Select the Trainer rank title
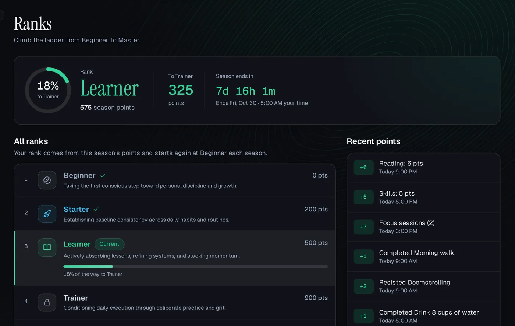The image size is (515, 326). click(x=76, y=298)
